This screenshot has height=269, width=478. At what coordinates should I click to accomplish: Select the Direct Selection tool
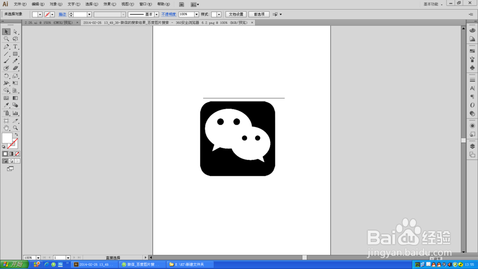tap(15, 32)
